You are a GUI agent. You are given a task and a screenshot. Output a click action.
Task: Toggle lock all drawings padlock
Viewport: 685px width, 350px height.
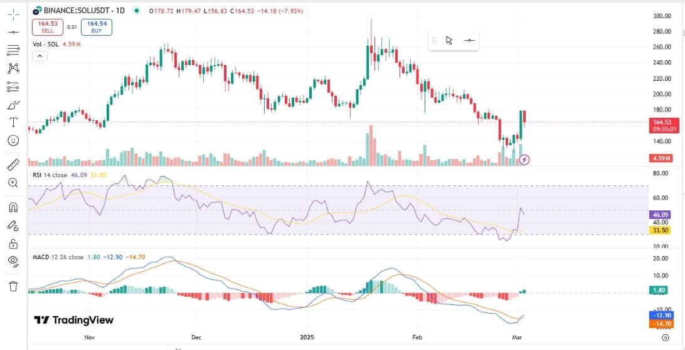point(13,244)
